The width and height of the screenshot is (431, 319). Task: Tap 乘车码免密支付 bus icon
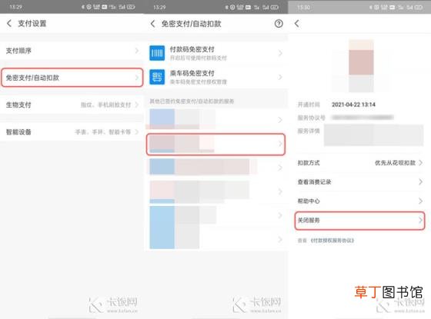[x=157, y=77]
